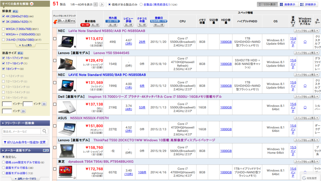Open the NEC NS850/AAB laptop thumbnail
Viewport: 321px width, 181px height.
[66, 42]
